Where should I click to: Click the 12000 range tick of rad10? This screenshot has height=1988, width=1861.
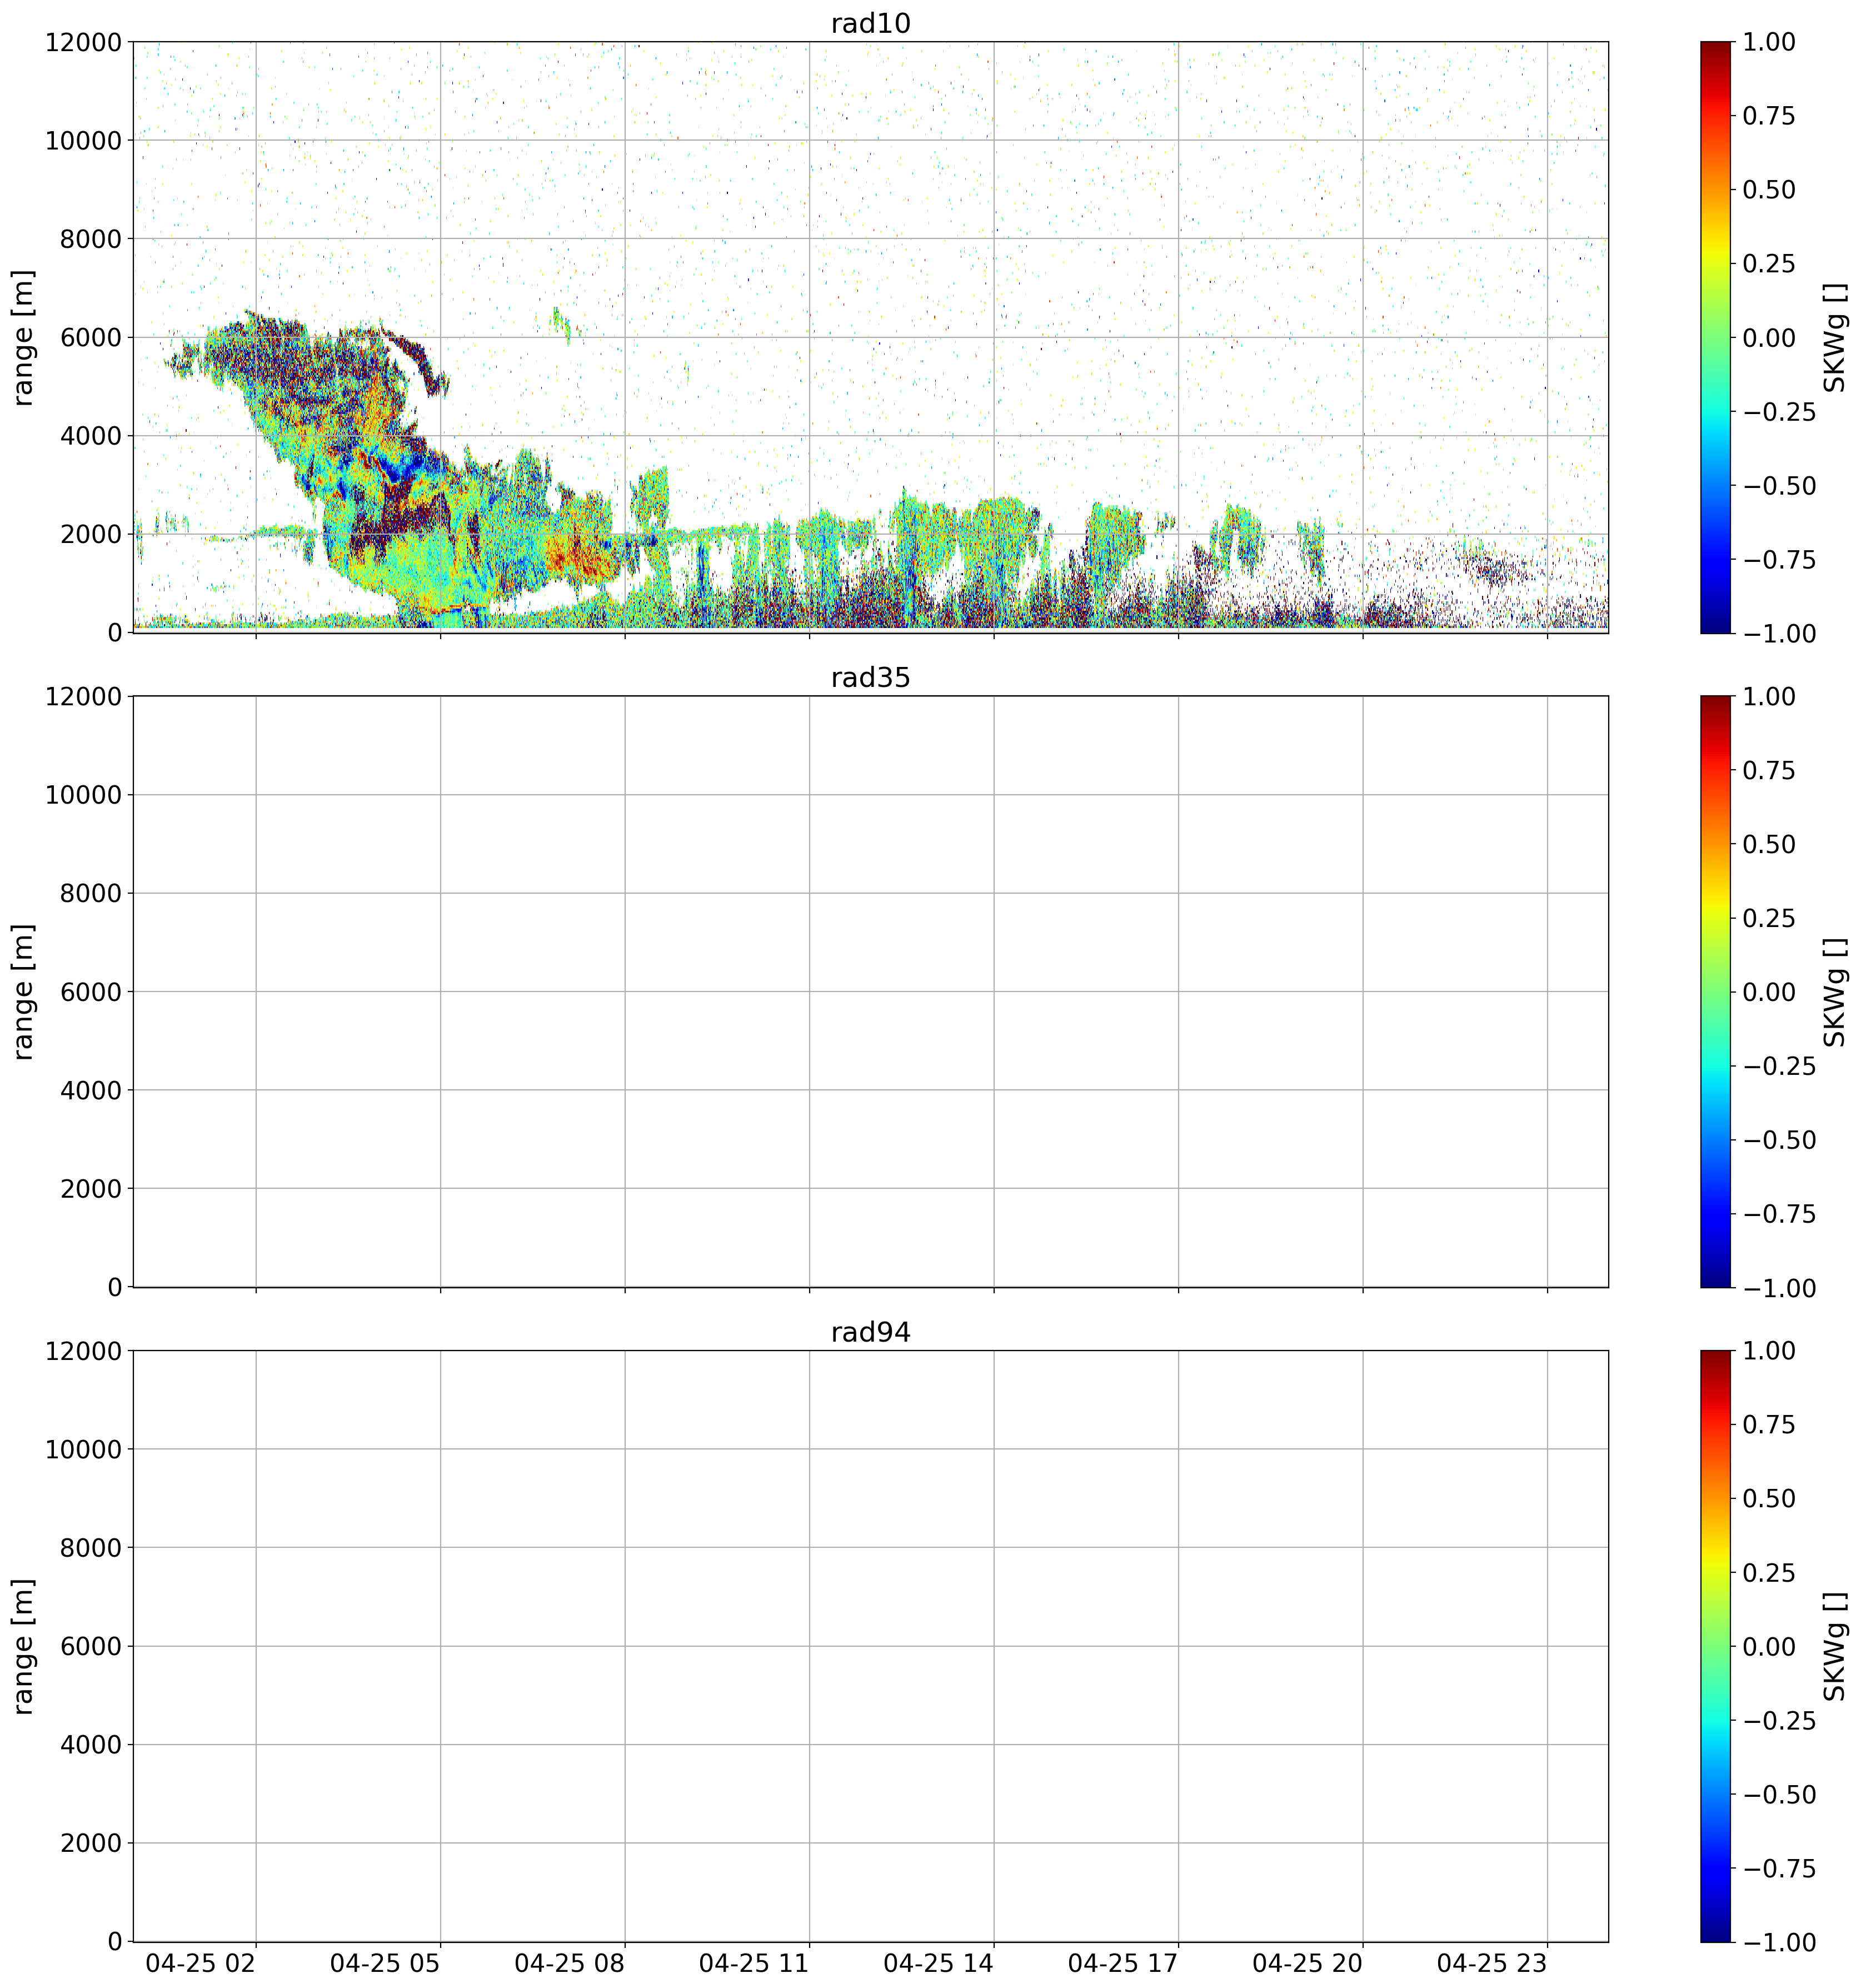83,42
